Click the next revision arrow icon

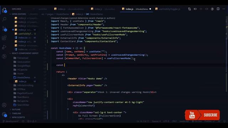pyautogui.click(x=207, y=9)
